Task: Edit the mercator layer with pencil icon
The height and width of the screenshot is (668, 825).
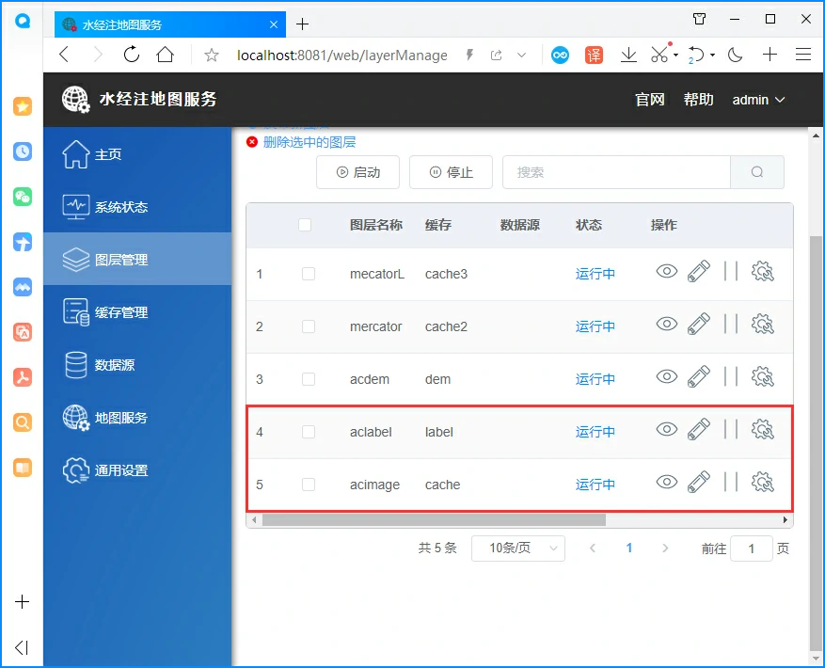Action: 699,325
